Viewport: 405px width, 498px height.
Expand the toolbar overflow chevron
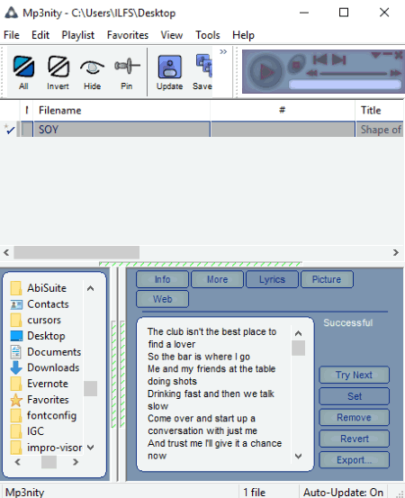(x=223, y=51)
